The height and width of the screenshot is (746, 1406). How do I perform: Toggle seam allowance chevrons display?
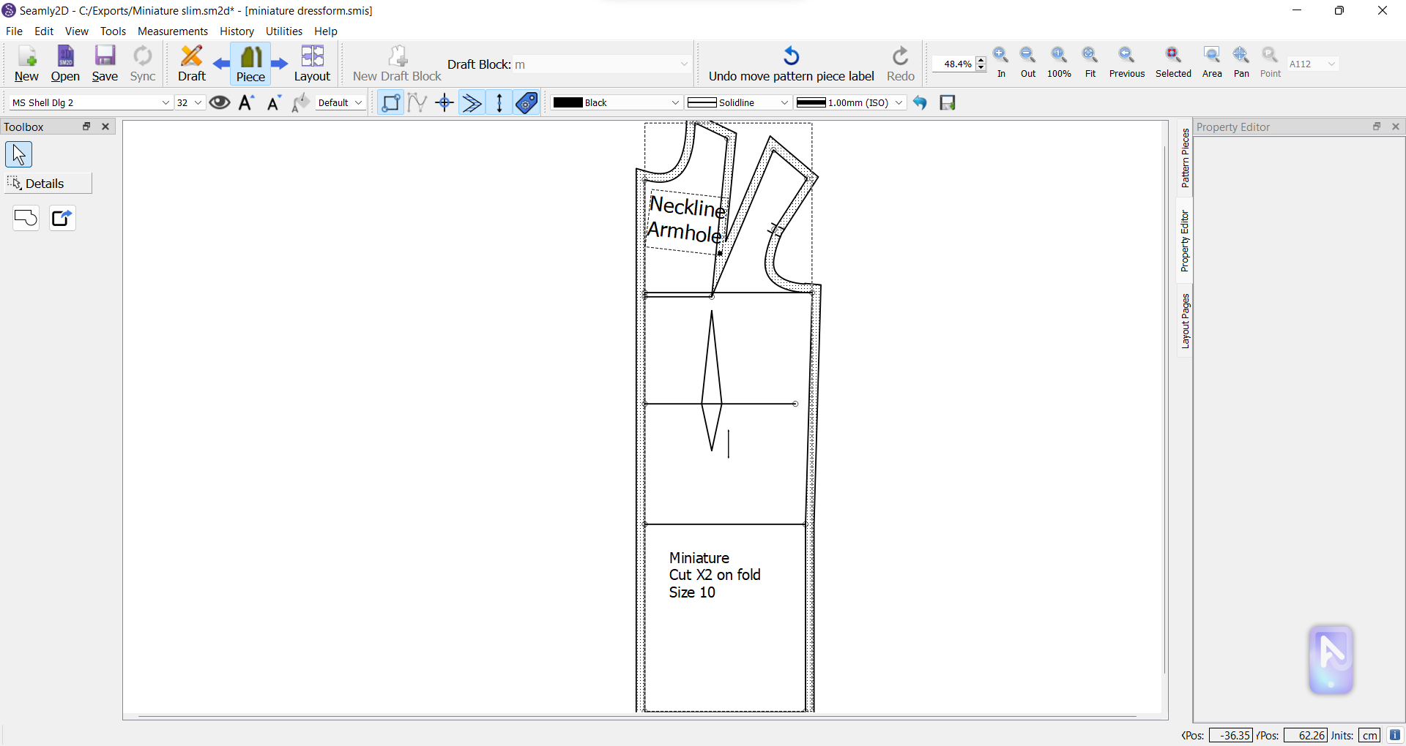472,102
